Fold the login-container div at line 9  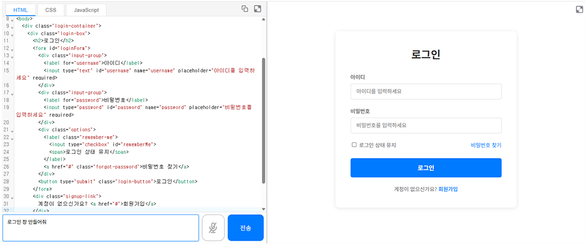point(12,27)
